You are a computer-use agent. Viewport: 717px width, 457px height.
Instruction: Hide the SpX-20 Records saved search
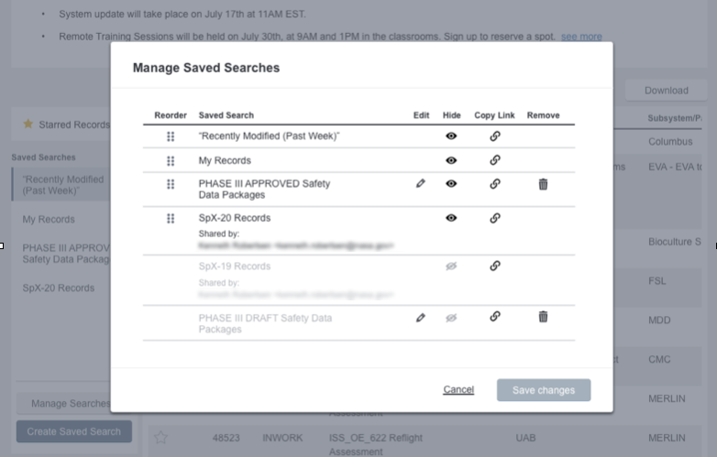click(x=451, y=218)
